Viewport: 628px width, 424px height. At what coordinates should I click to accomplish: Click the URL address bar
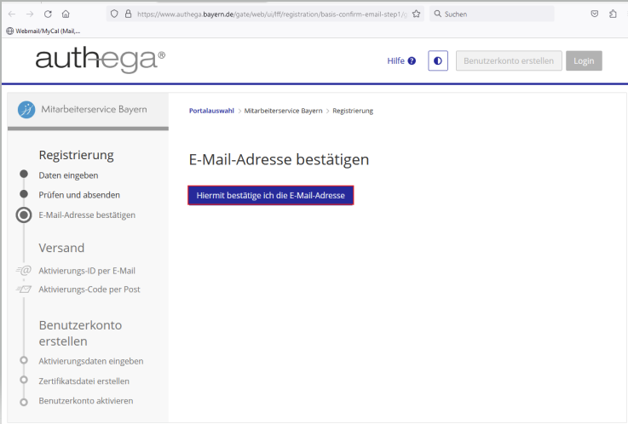point(273,14)
